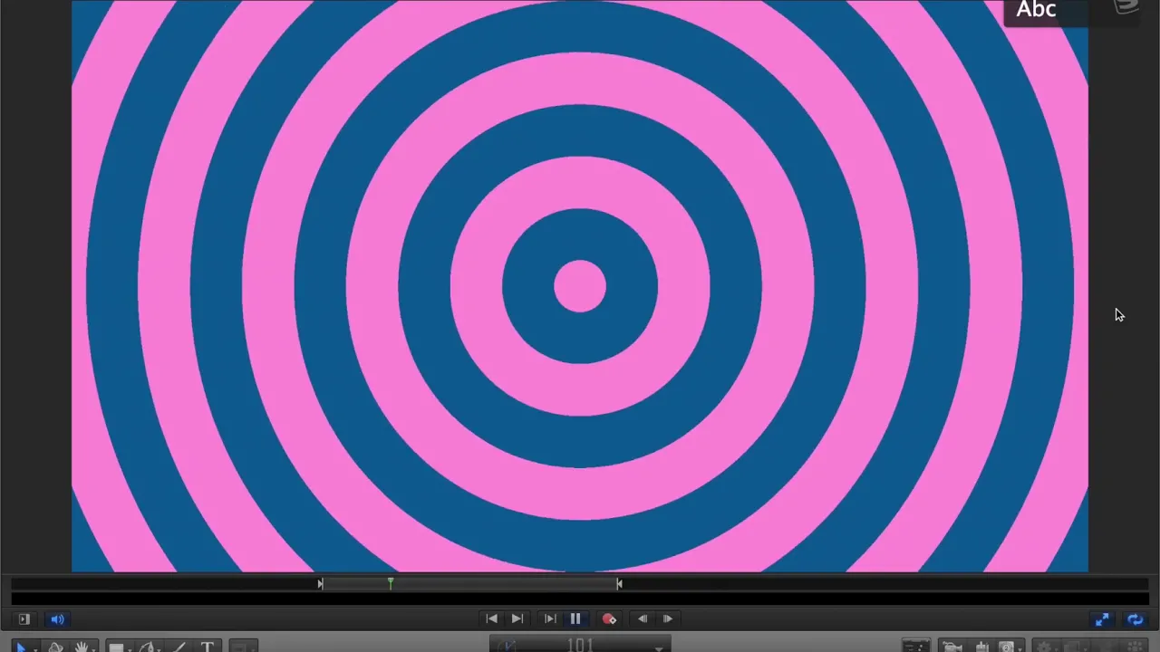
Task: Open timecode display options dropdown
Action: tap(659, 647)
